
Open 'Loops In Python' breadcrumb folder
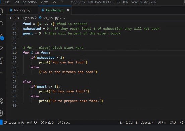22,18
